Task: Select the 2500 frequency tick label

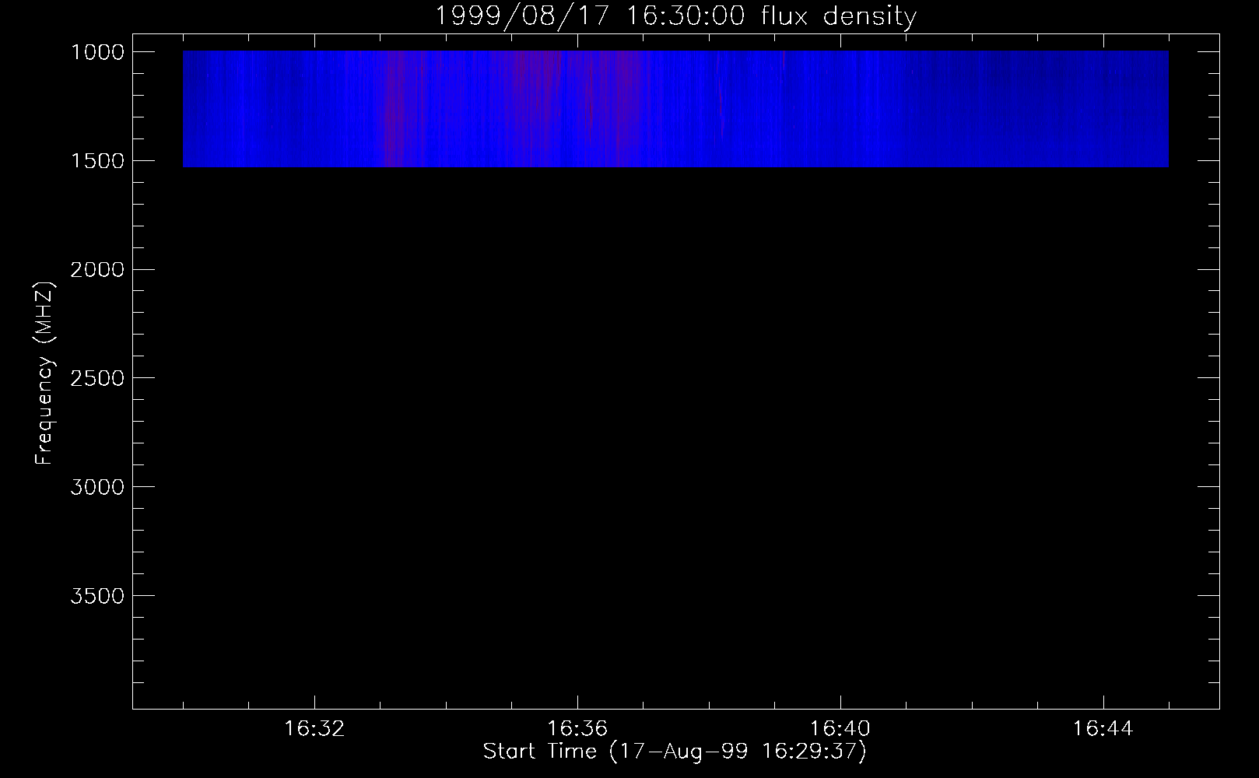Action: 96,378
